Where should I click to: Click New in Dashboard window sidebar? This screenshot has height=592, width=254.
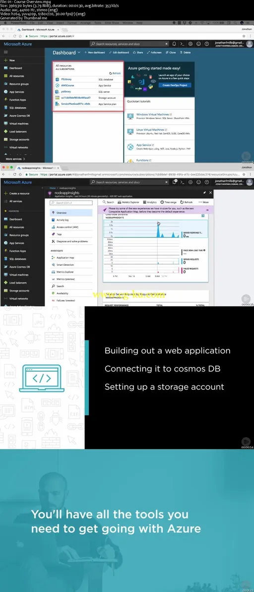(9, 60)
